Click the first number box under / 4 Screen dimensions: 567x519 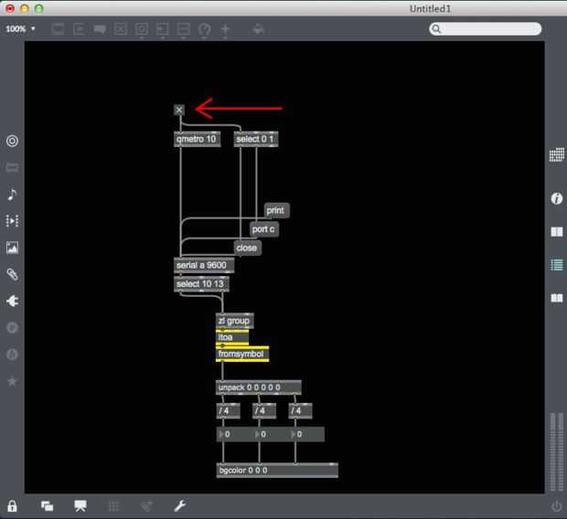tap(234, 434)
